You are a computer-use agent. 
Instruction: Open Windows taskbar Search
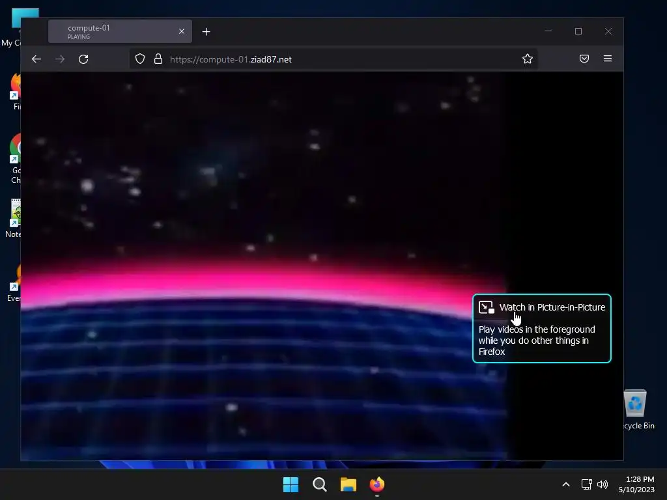(x=319, y=484)
